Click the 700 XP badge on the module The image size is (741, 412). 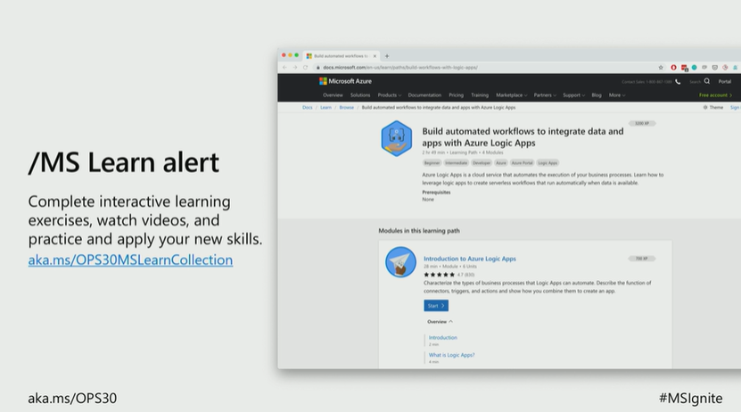pyautogui.click(x=641, y=259)
